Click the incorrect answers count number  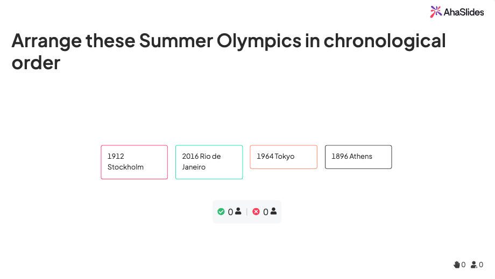[x=265, y=212]
